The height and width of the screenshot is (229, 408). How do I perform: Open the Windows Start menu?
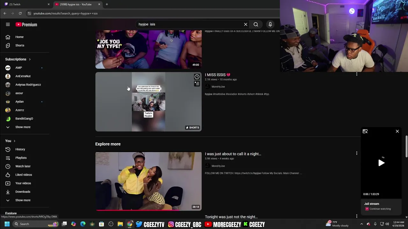7,224
